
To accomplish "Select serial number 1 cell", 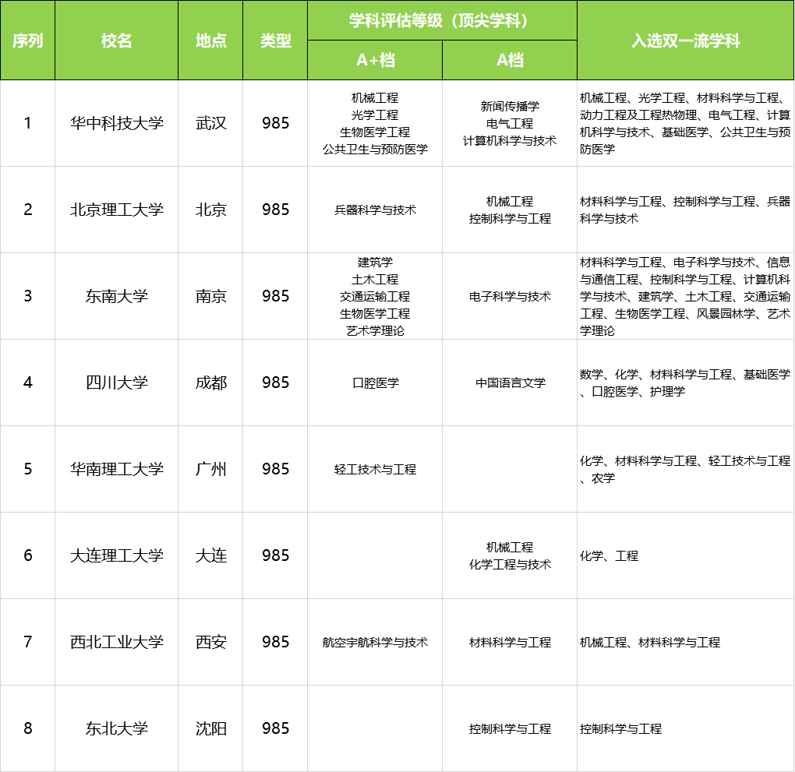I will [x=27, y=123].
